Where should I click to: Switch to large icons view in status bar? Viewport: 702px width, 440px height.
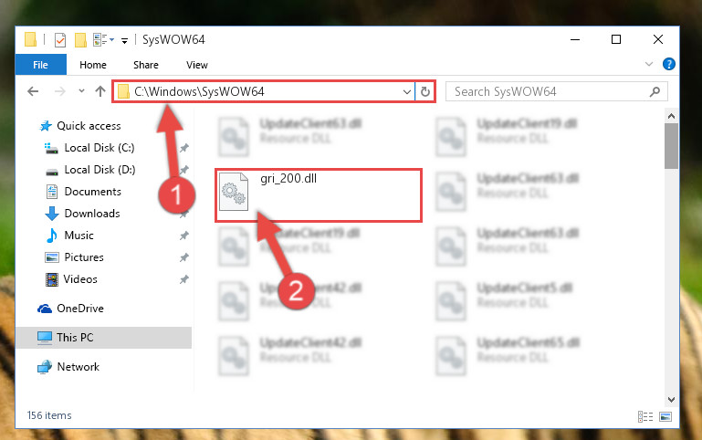(665, 417)
